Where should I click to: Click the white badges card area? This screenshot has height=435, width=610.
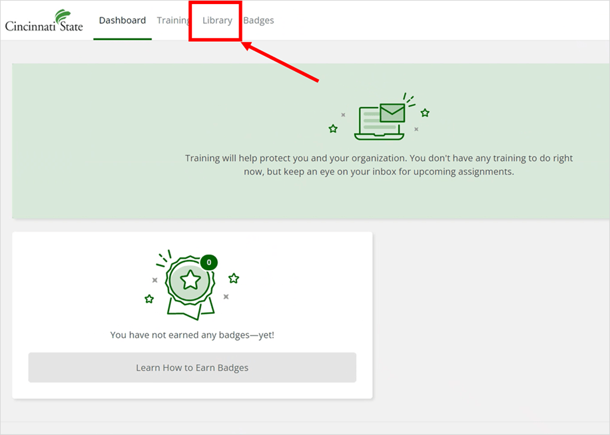192,315
